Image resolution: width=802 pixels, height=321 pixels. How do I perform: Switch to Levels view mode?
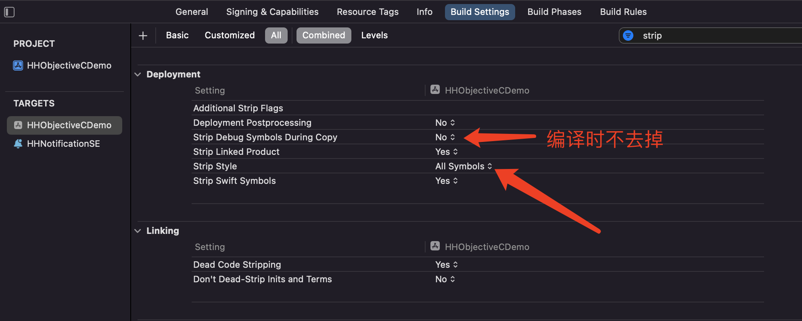(x=374, y=35)
